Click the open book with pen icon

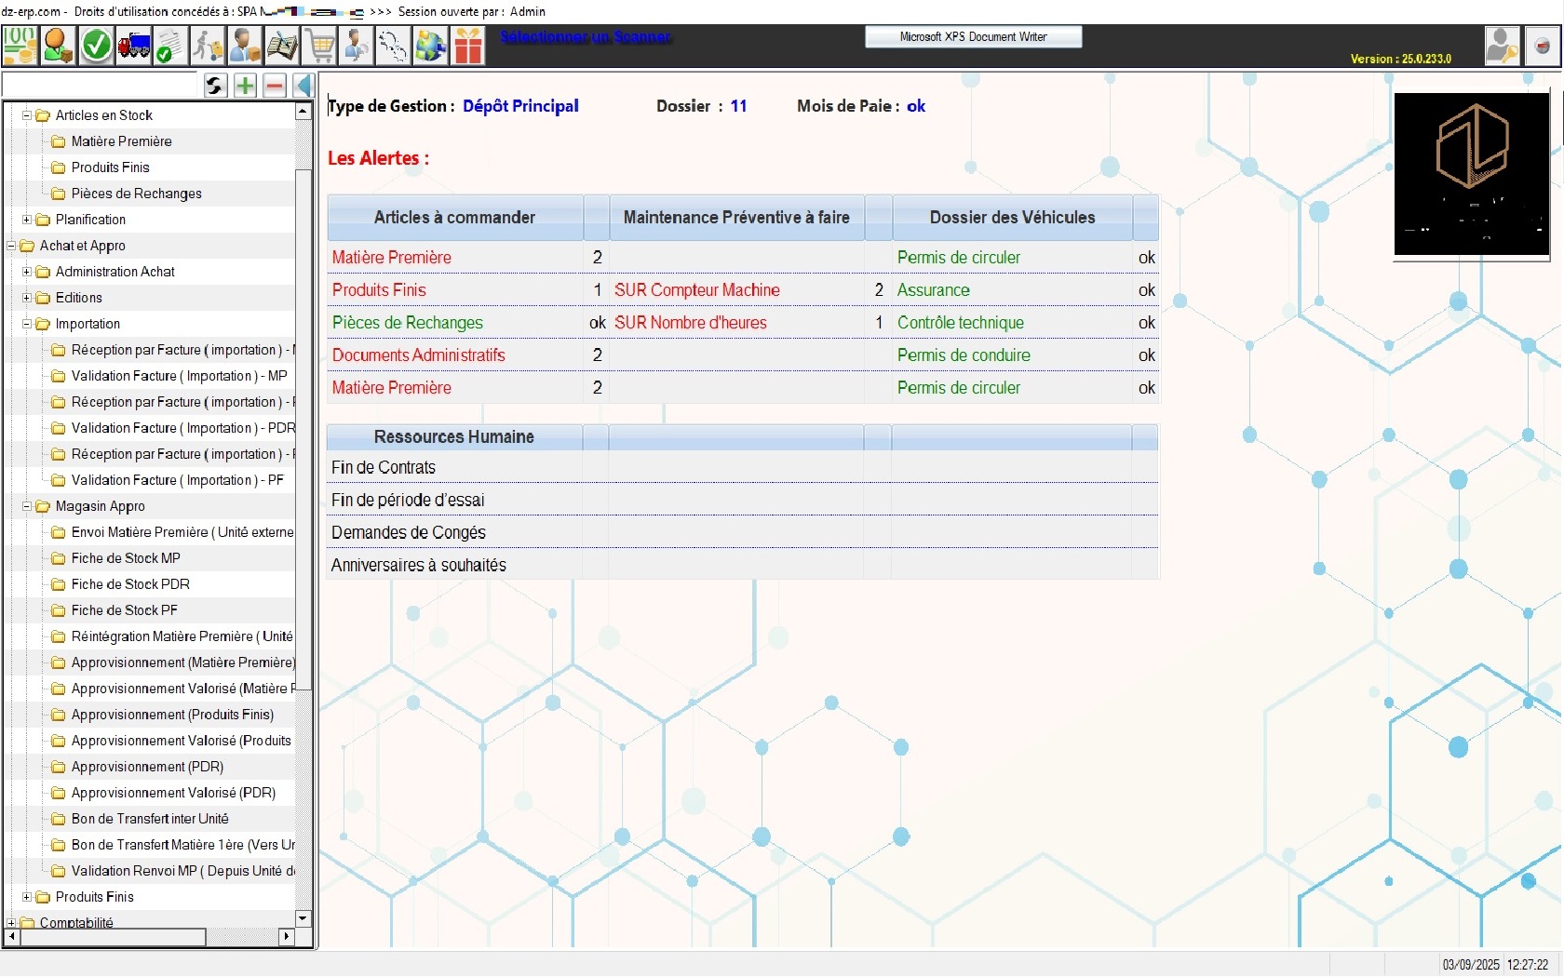tap(282, 45)
